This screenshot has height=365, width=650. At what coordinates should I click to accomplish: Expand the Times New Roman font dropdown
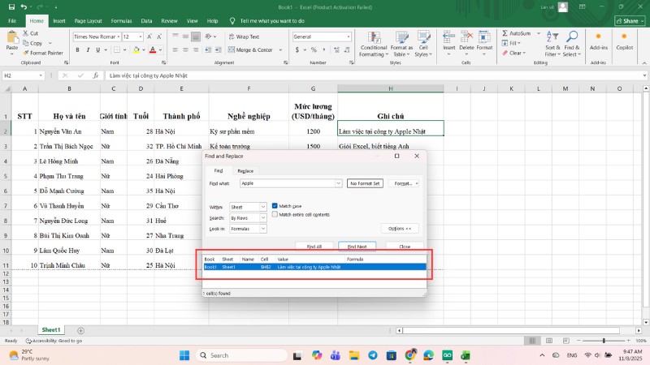[119, 36]
